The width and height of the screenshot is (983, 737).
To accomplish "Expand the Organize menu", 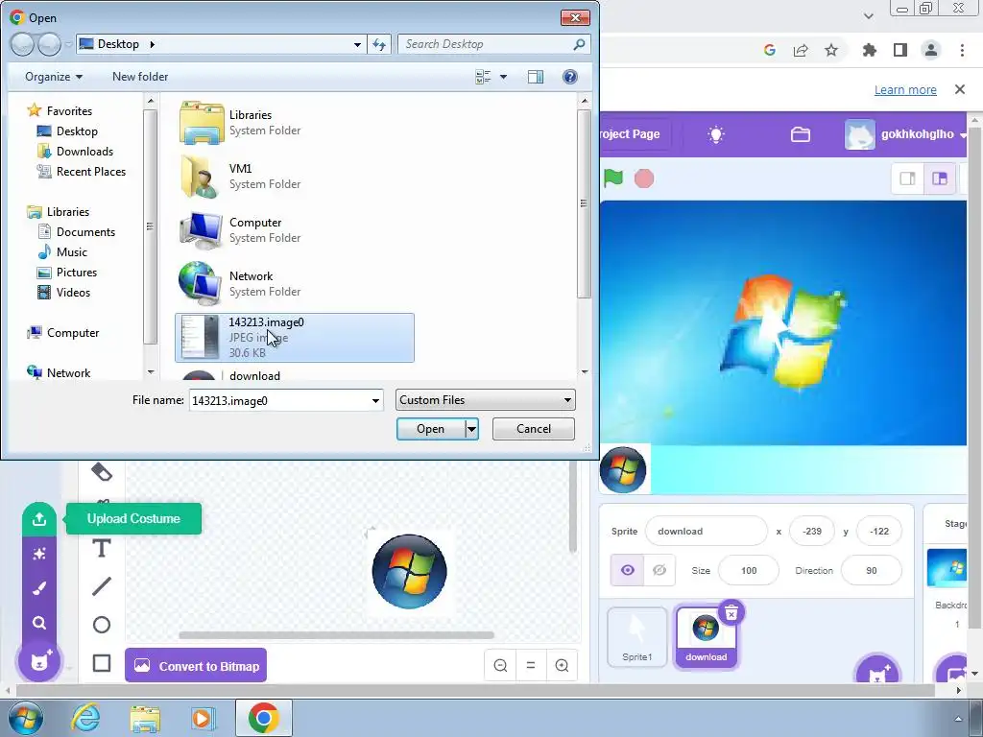I will pyautogui.click(x=54, y=77).
